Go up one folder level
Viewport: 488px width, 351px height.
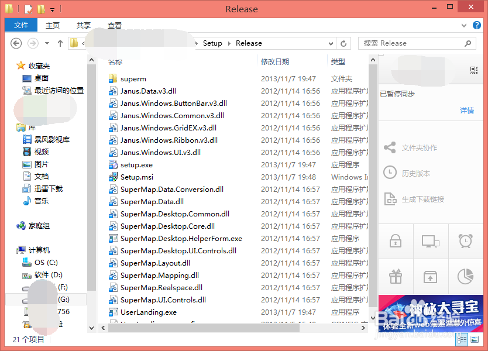[x=60, y=43]
